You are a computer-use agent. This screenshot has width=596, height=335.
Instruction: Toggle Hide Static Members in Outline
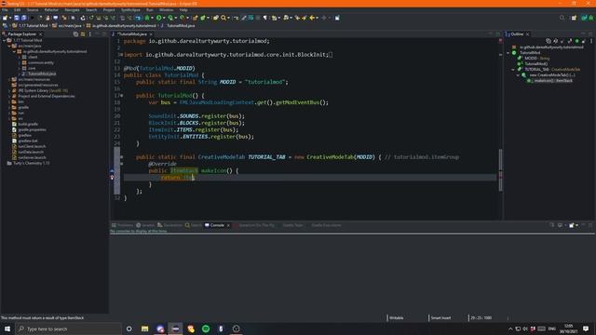click(570, 41)
